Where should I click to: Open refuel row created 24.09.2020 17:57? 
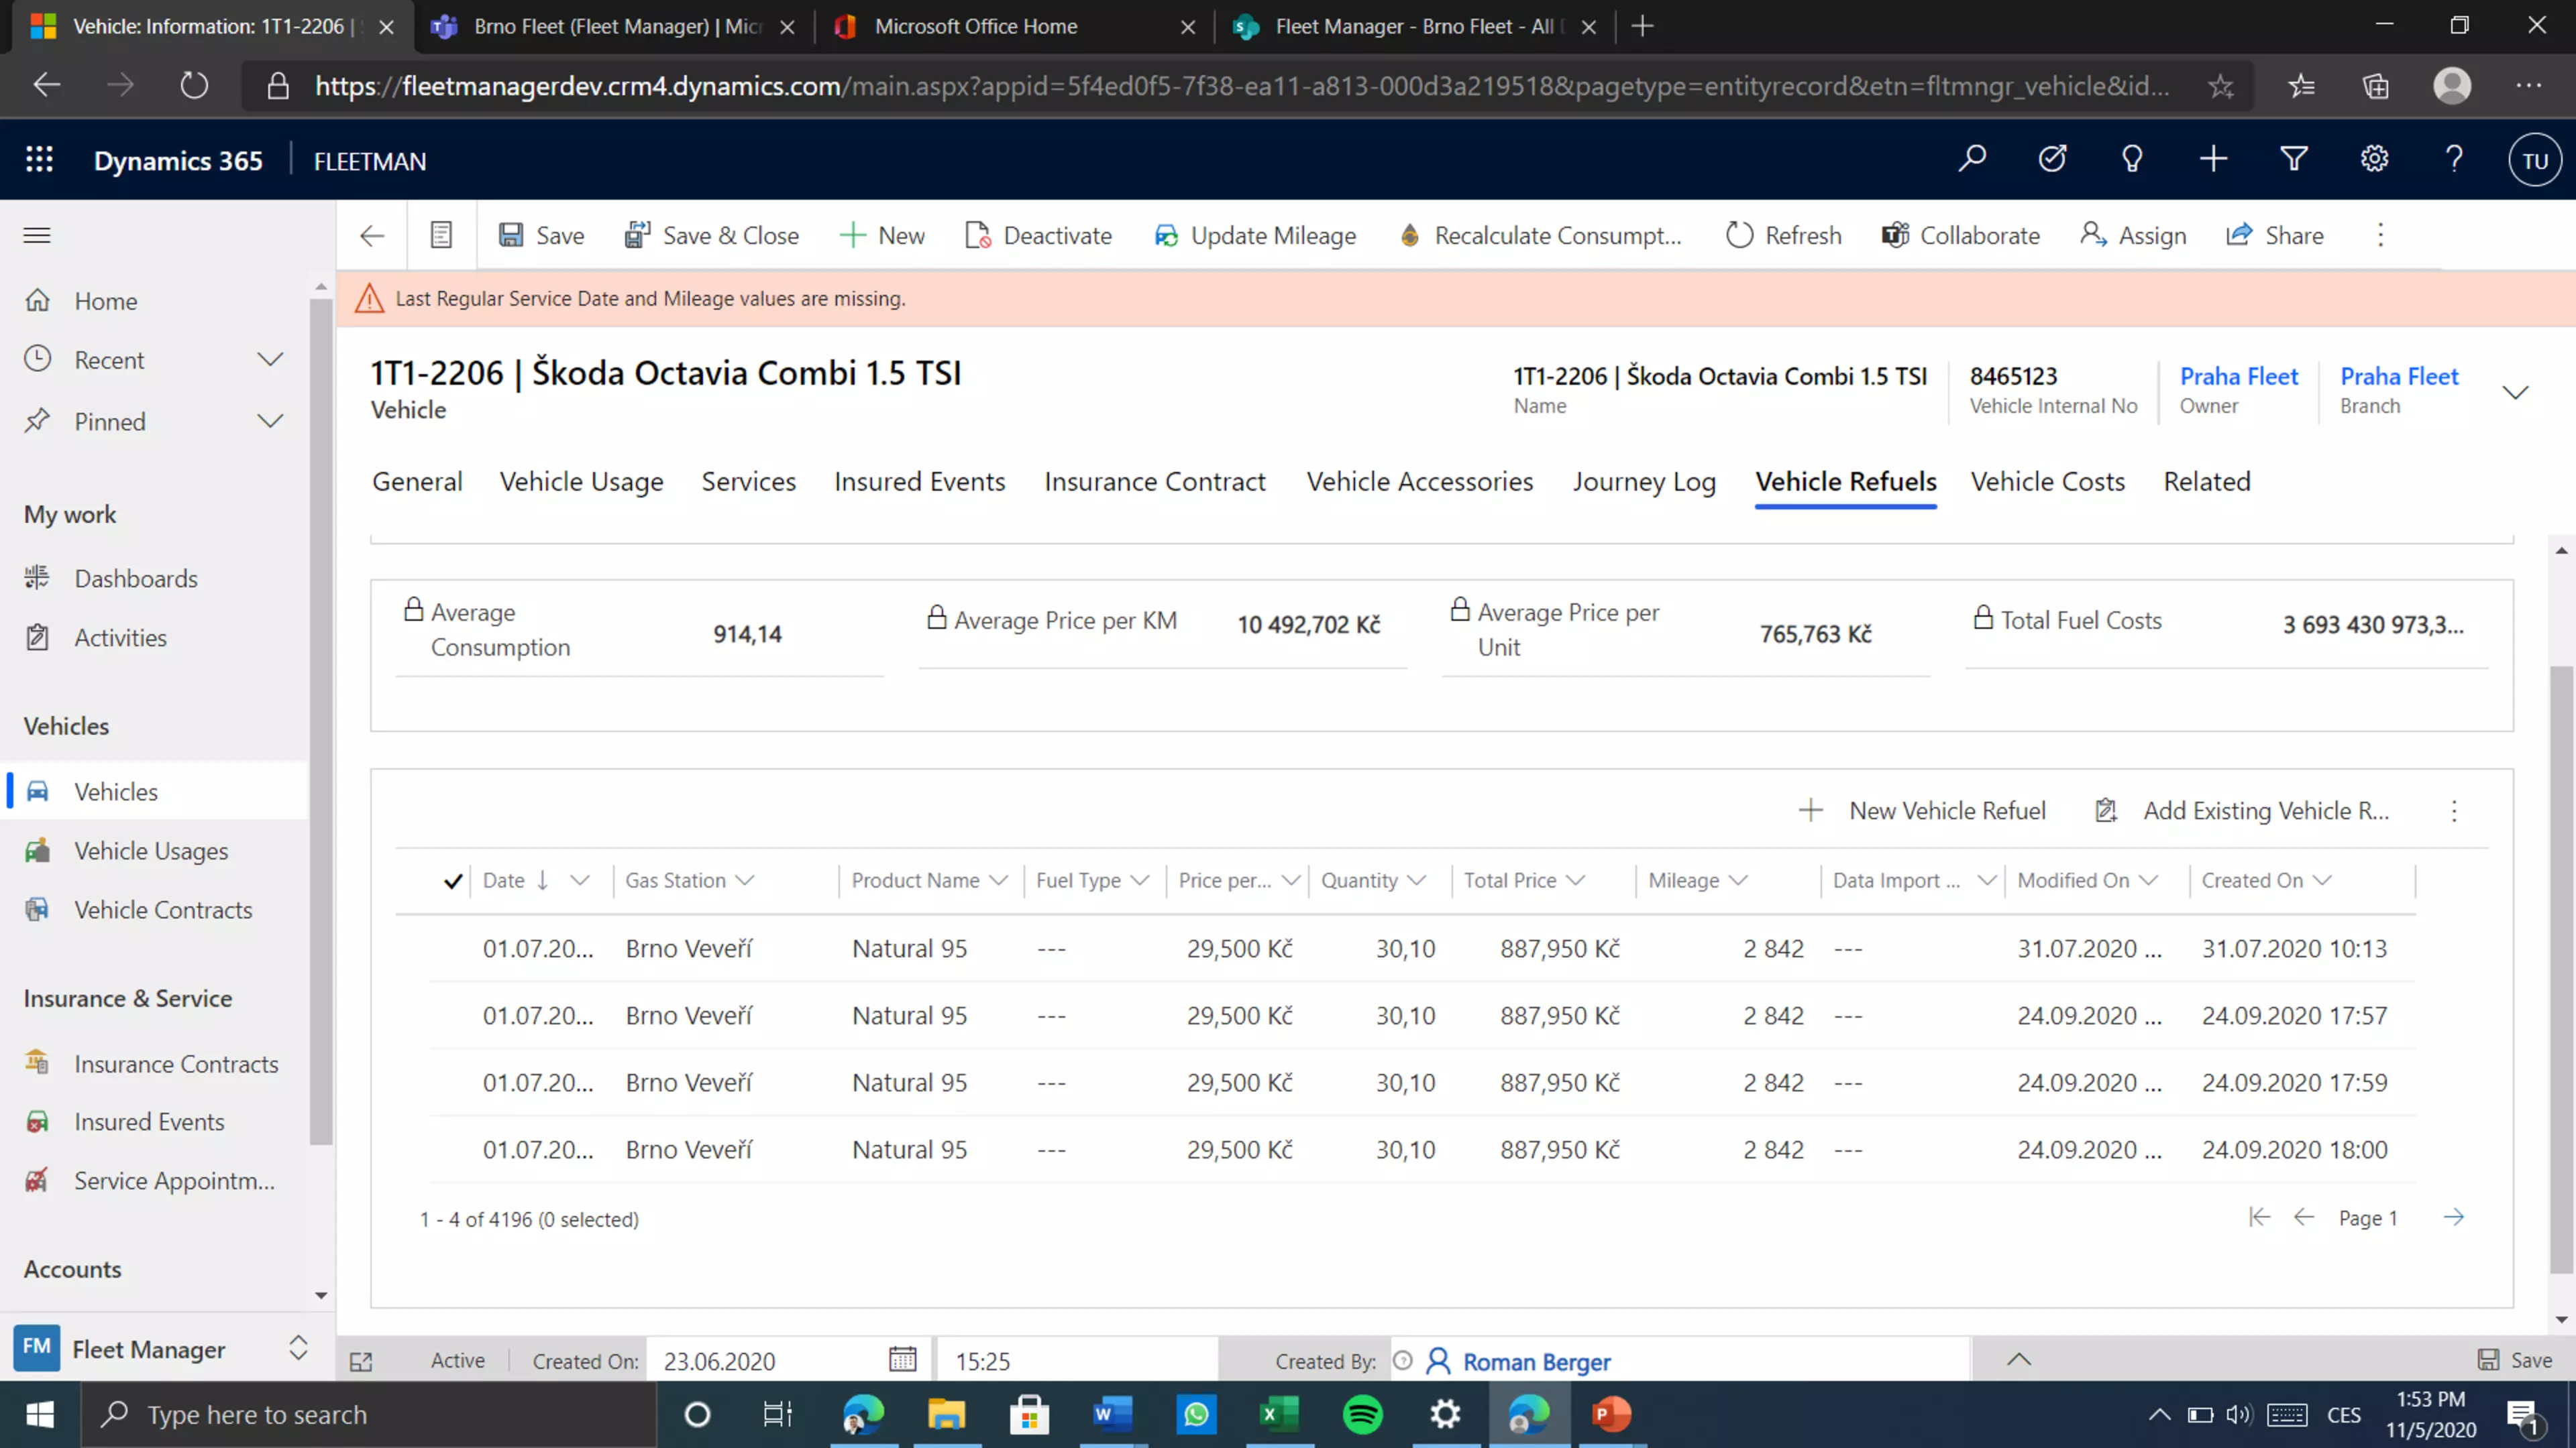(1422, 1016)
